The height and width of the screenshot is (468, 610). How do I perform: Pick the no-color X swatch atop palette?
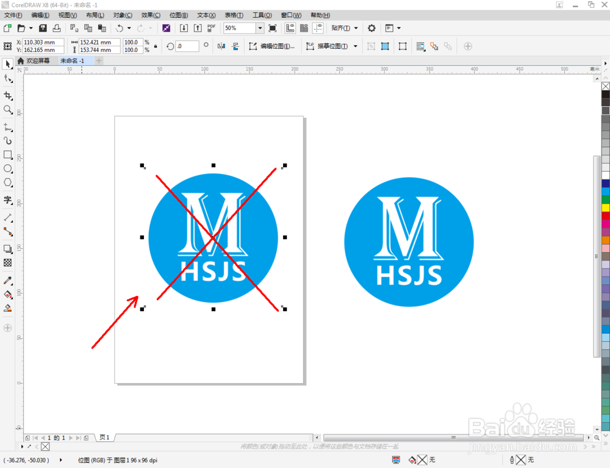point(606,86)
